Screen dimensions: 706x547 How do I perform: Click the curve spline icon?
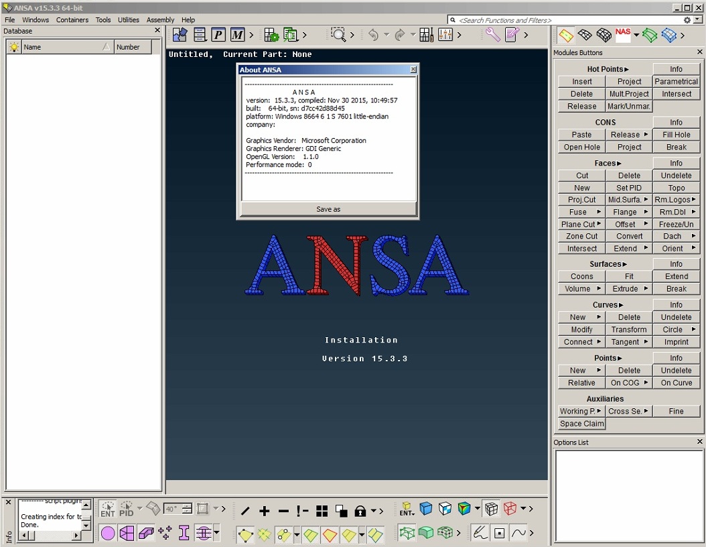pos(518,532)
